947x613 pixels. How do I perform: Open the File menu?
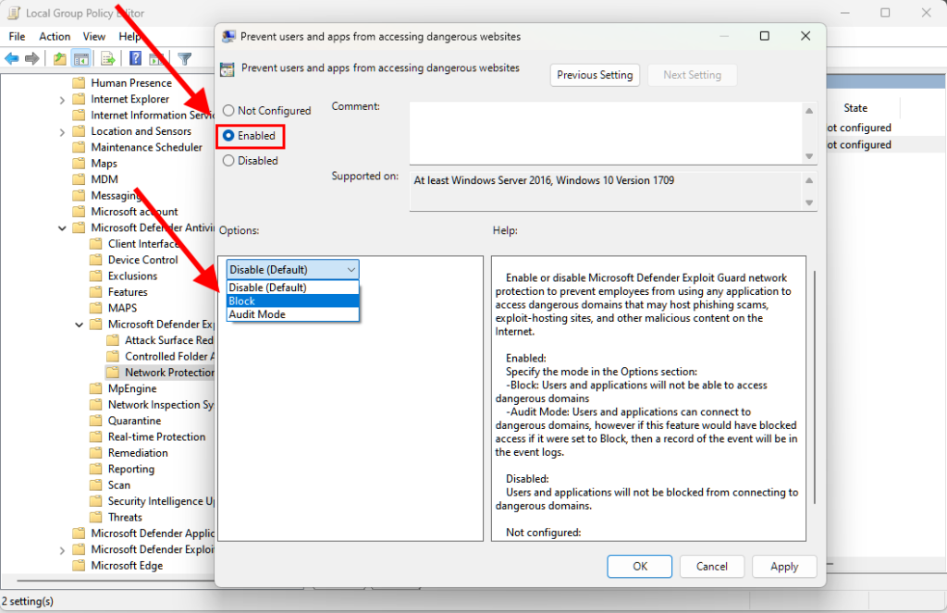point(17,36)
